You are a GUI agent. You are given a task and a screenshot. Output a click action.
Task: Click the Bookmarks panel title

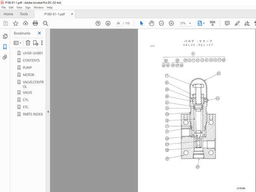[x=22, y=33]
